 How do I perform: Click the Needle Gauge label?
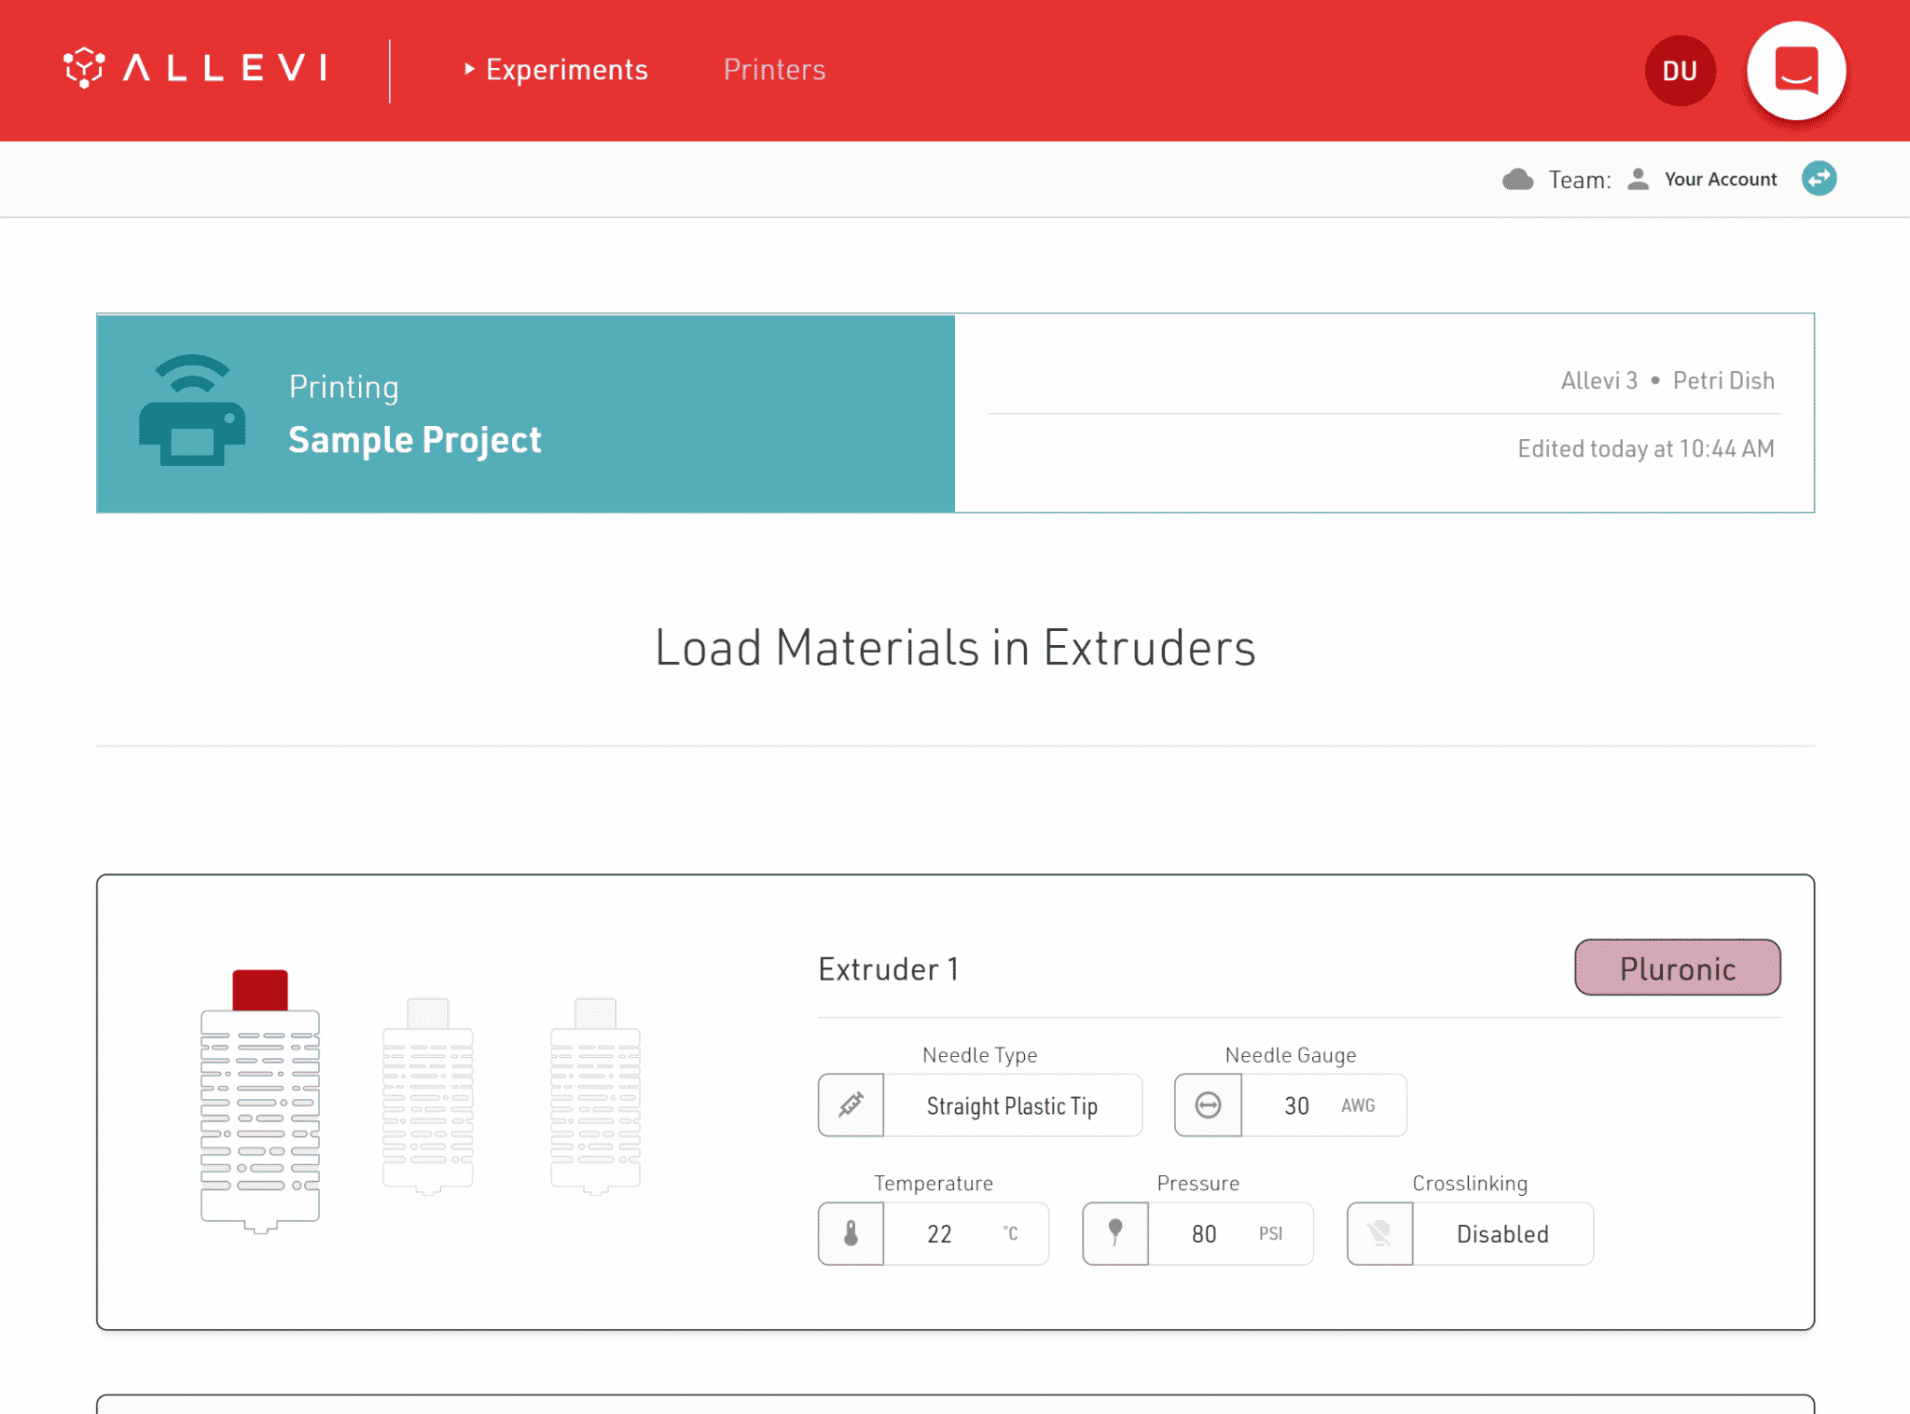pos(1290,1055)
